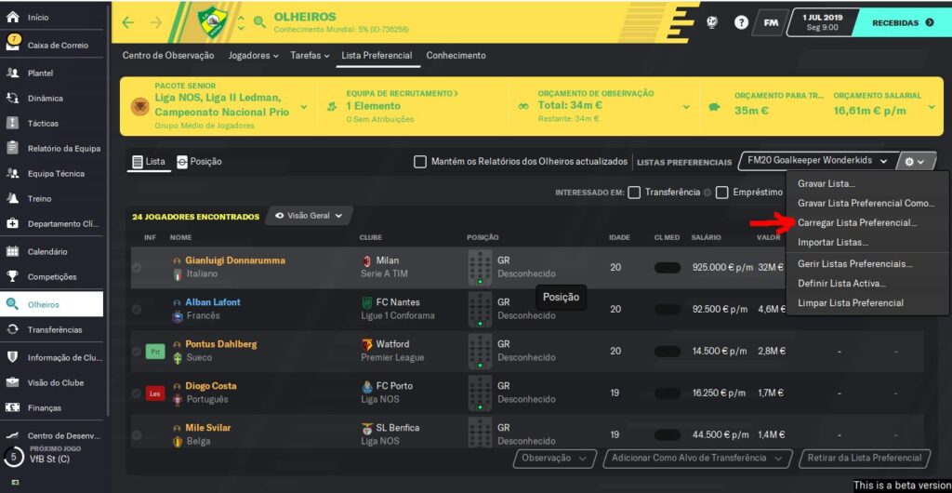Open Caixa de Correio inbox icon

[x=13, y=44]
